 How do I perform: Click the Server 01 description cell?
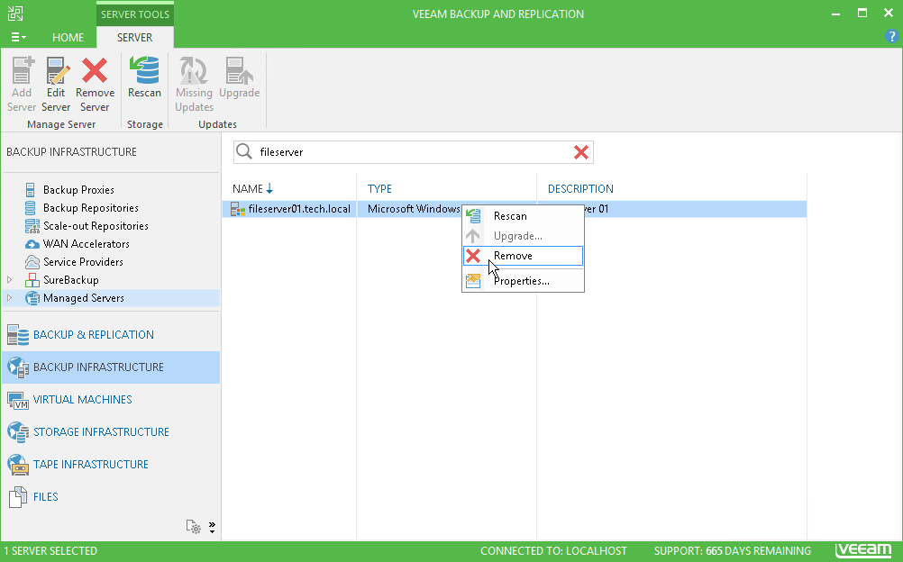tap(671, 209)
